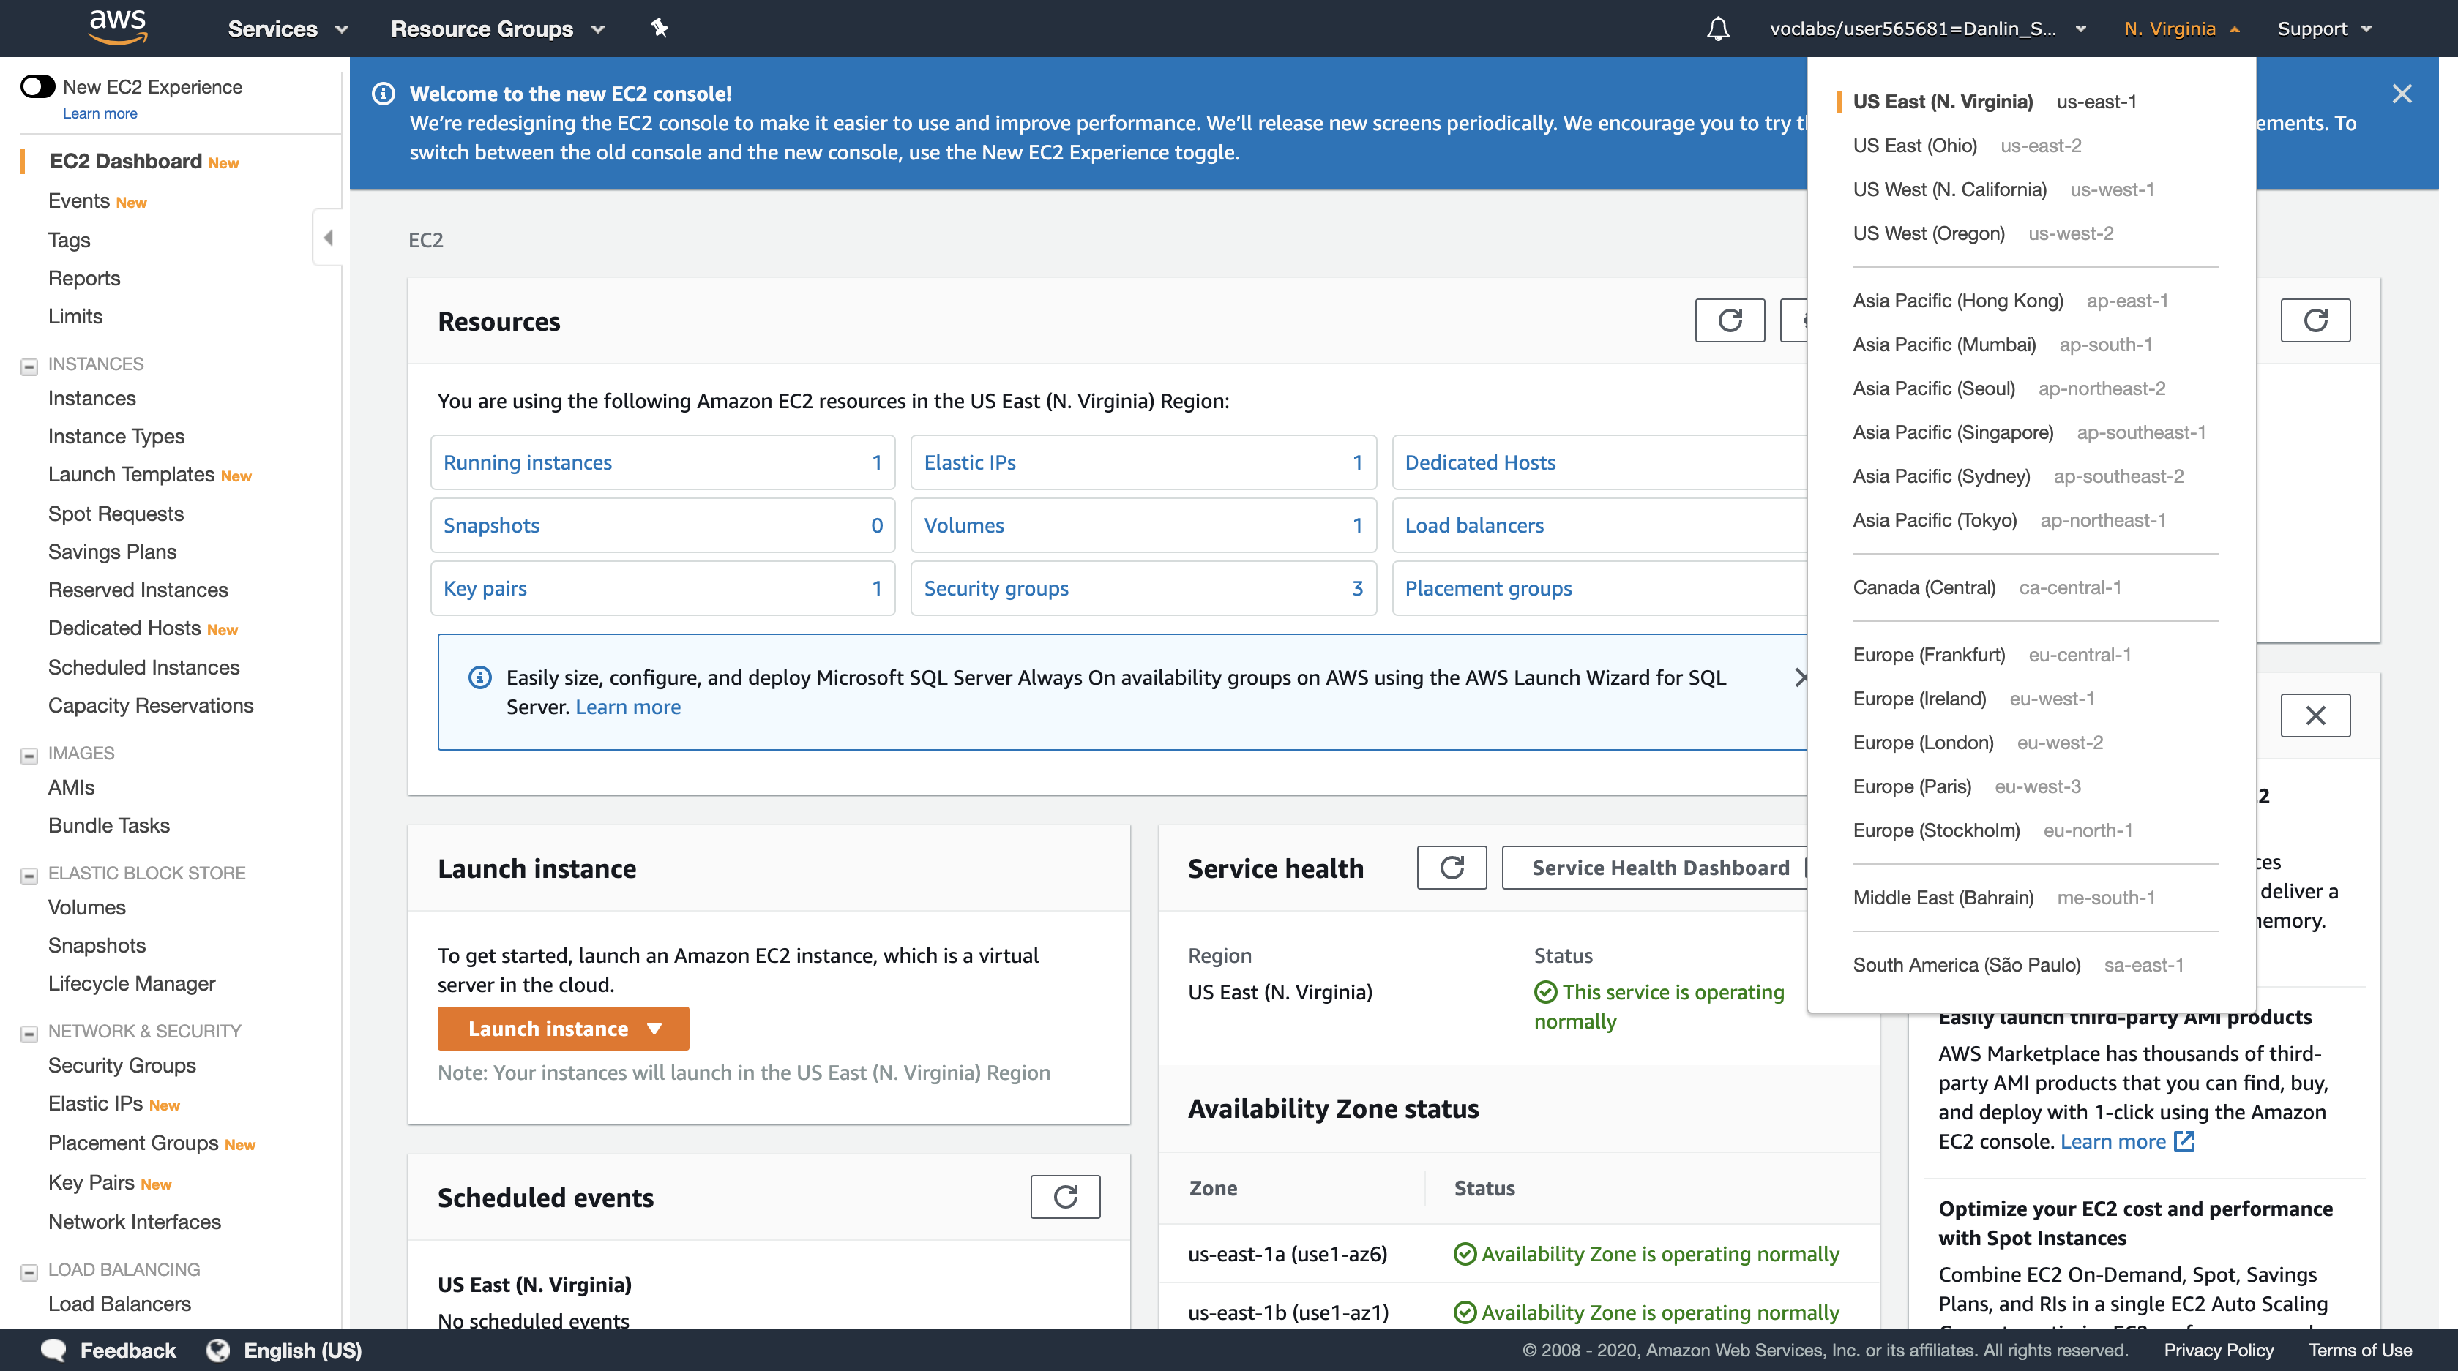Refresh the Scheduled events panel

click(1065, 1197)
